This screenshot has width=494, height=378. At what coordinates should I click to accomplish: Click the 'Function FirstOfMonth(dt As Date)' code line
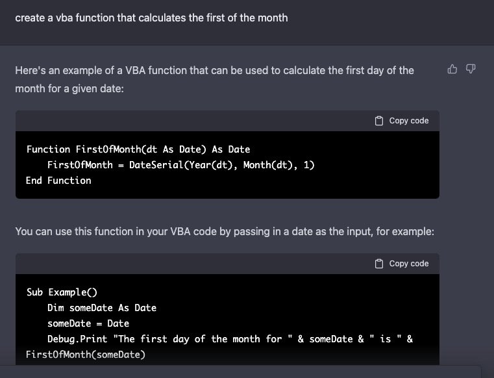point(138,149)
